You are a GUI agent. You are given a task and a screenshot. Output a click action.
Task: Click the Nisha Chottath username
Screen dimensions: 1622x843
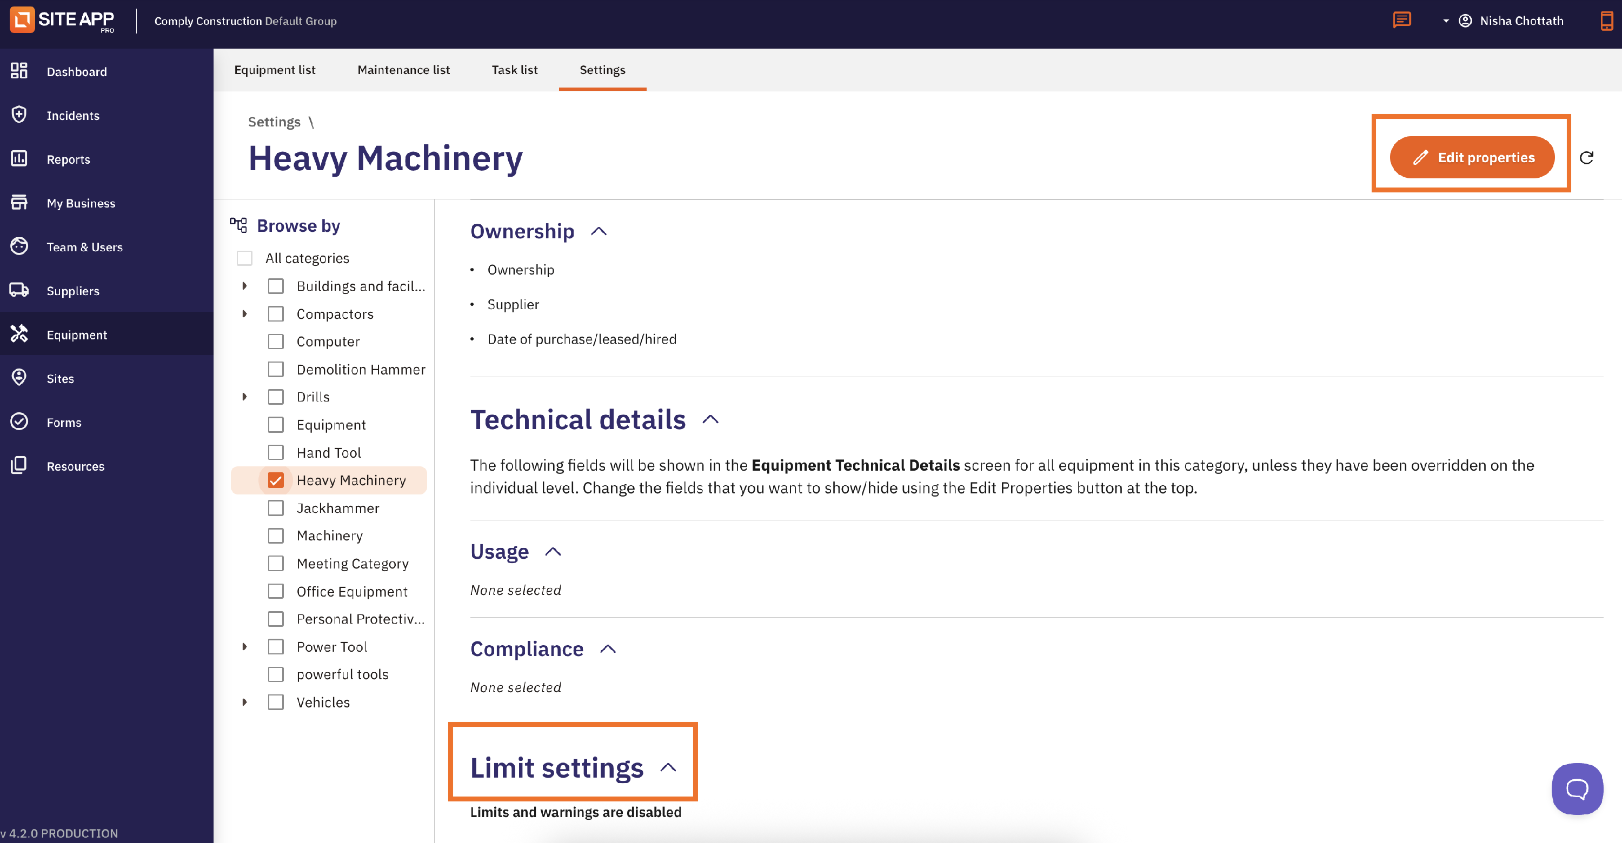tap(1521, 21)
